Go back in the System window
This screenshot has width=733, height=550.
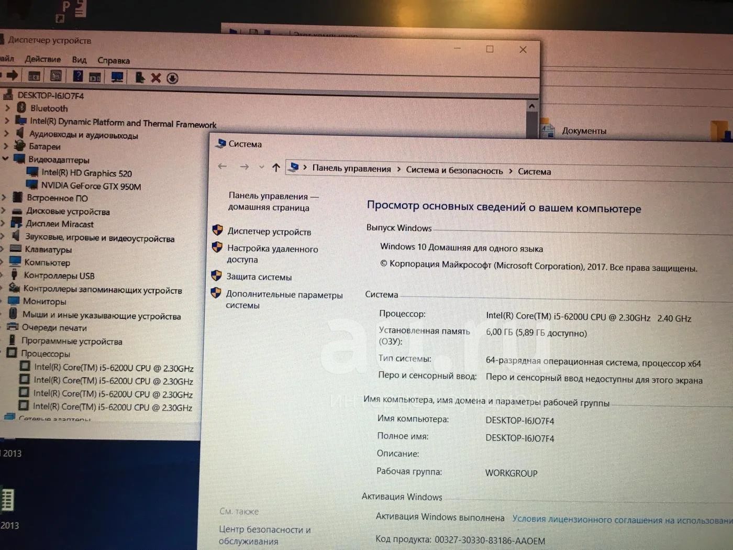pyautogui.click(x=222, y=166)
